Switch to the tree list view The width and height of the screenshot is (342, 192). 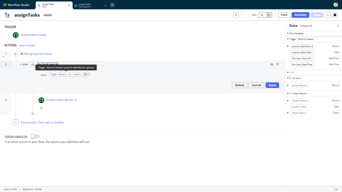[x=262, y=15]
